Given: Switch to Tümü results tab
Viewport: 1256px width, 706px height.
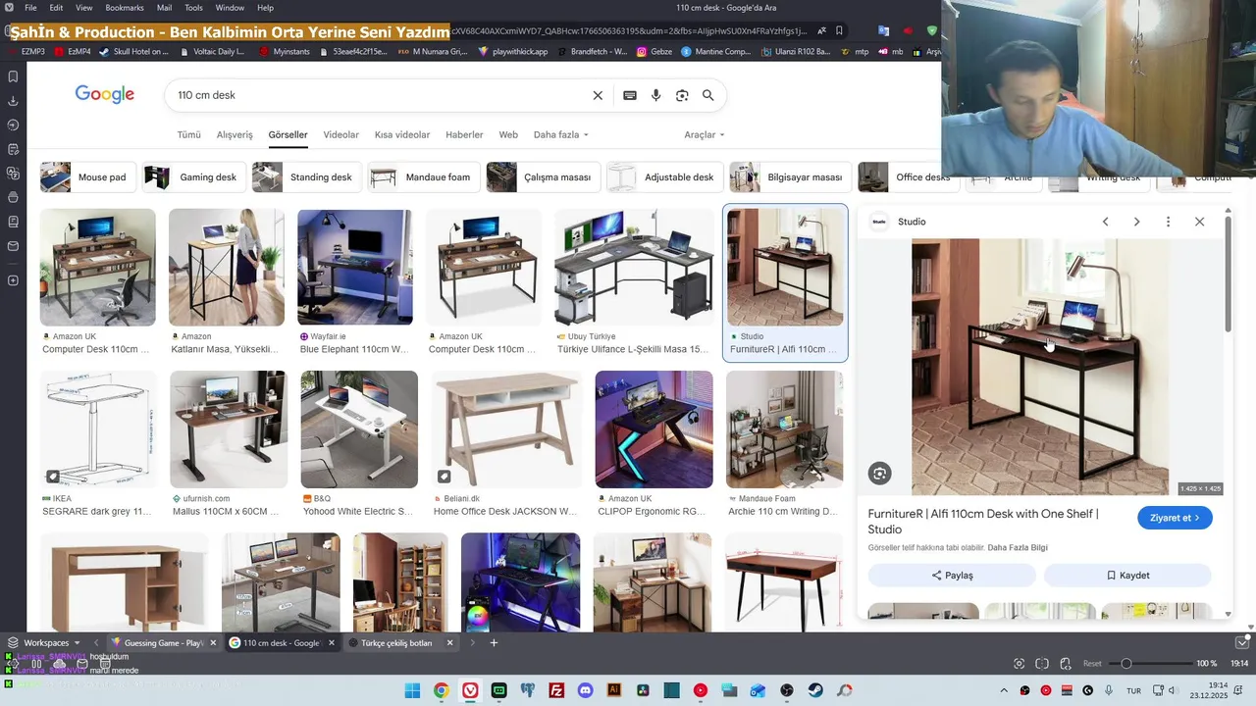Looking at the screenshot, I should pyautogui.click(x=188, y=134).
